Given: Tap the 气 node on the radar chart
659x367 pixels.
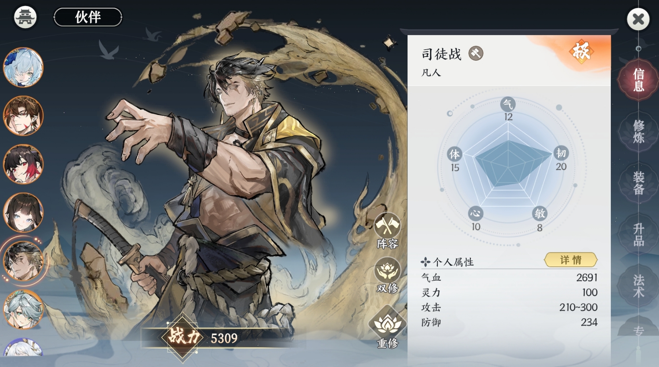Looking at the screenshot, I should (x=508, y=104).
